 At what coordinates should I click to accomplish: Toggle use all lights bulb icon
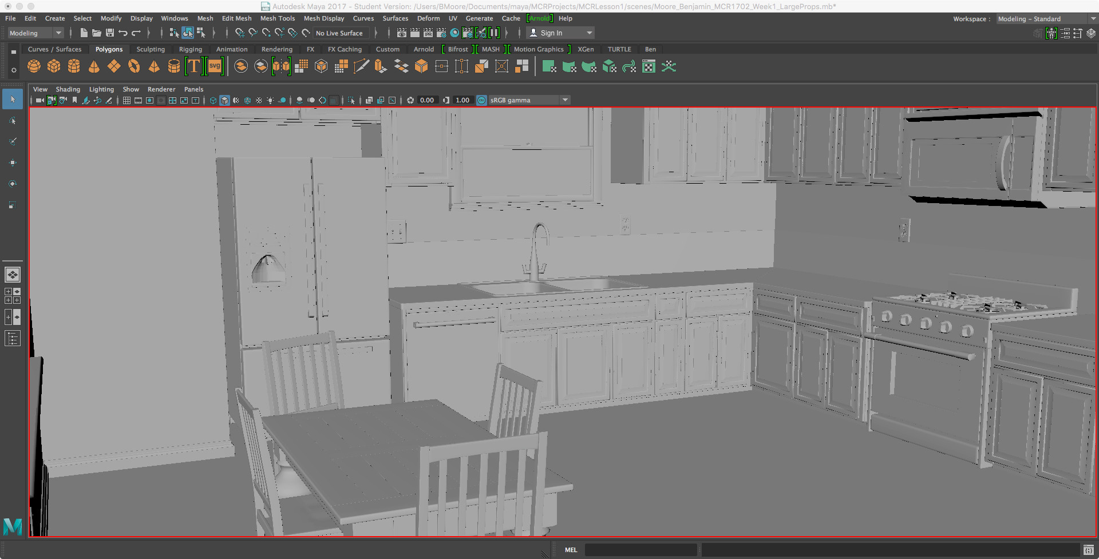(270, 100)
